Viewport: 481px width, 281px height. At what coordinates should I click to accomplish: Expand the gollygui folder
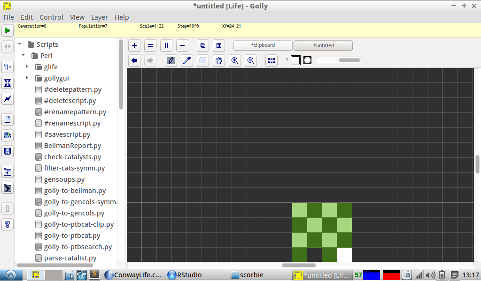point(27,78)
